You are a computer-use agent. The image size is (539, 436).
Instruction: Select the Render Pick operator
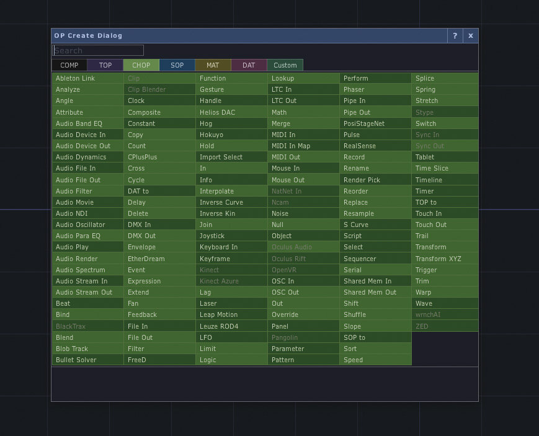(375, 180)
